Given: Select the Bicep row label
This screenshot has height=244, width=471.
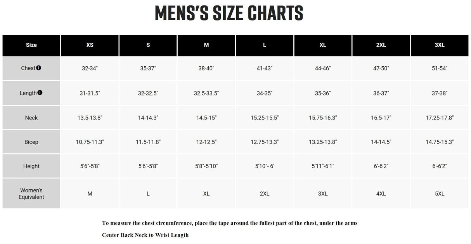Looking at the screenshot, I should 31,142.
